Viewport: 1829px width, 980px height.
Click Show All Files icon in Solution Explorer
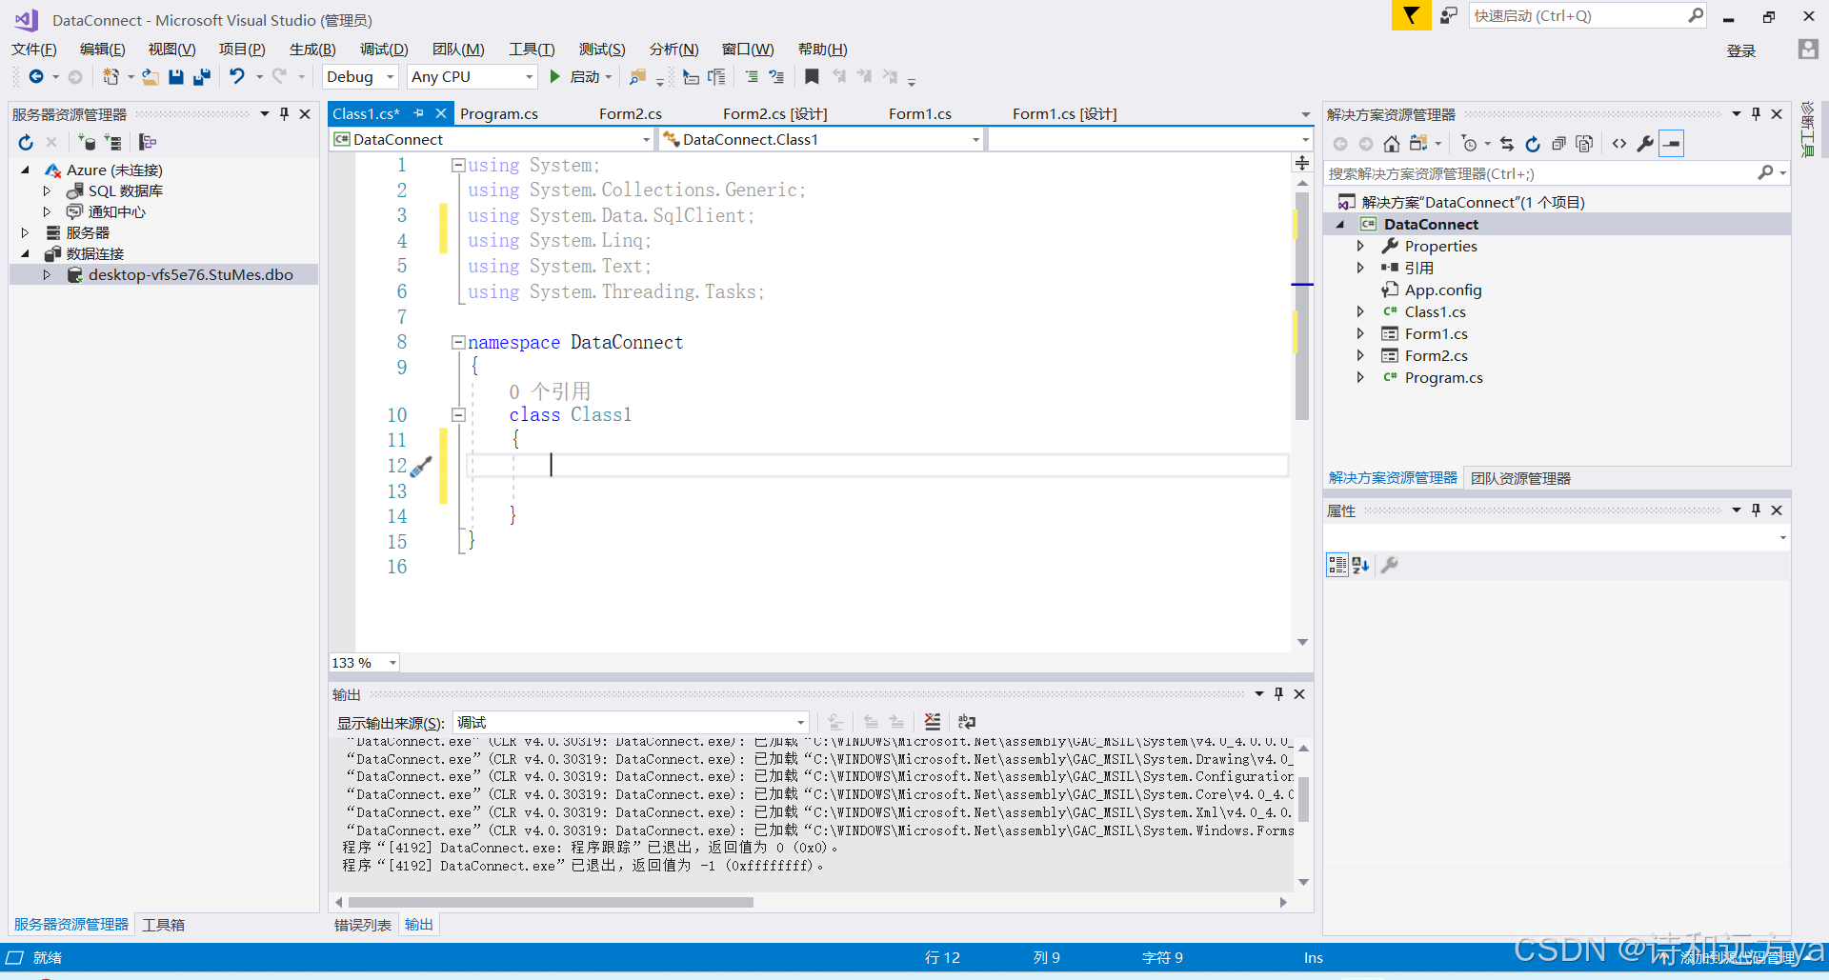pos(1584,144)
